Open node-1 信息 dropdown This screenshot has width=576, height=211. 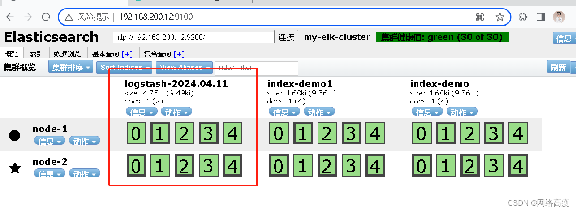click(x=50, y=141)
